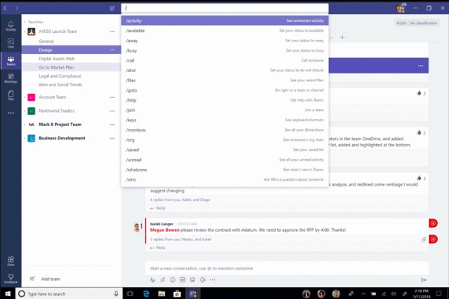Add a new tab with plus icon
The image size is (449, 299).
tap(342, 37)
